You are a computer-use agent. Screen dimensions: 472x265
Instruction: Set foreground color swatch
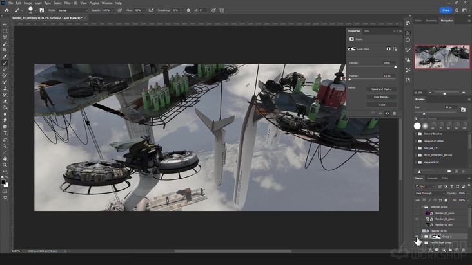[x=3, y=182]
